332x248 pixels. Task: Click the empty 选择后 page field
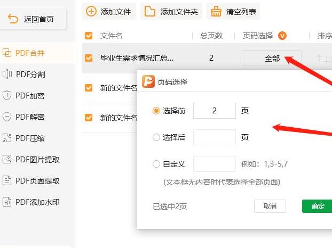[x=215, y=137]
